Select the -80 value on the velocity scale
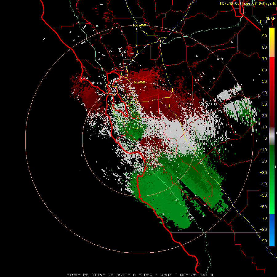 click(x=263, y=230)
